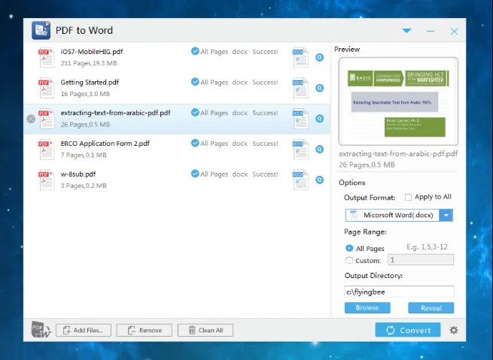
Task: Click the Add Files button
Action: tap(84, 330)
